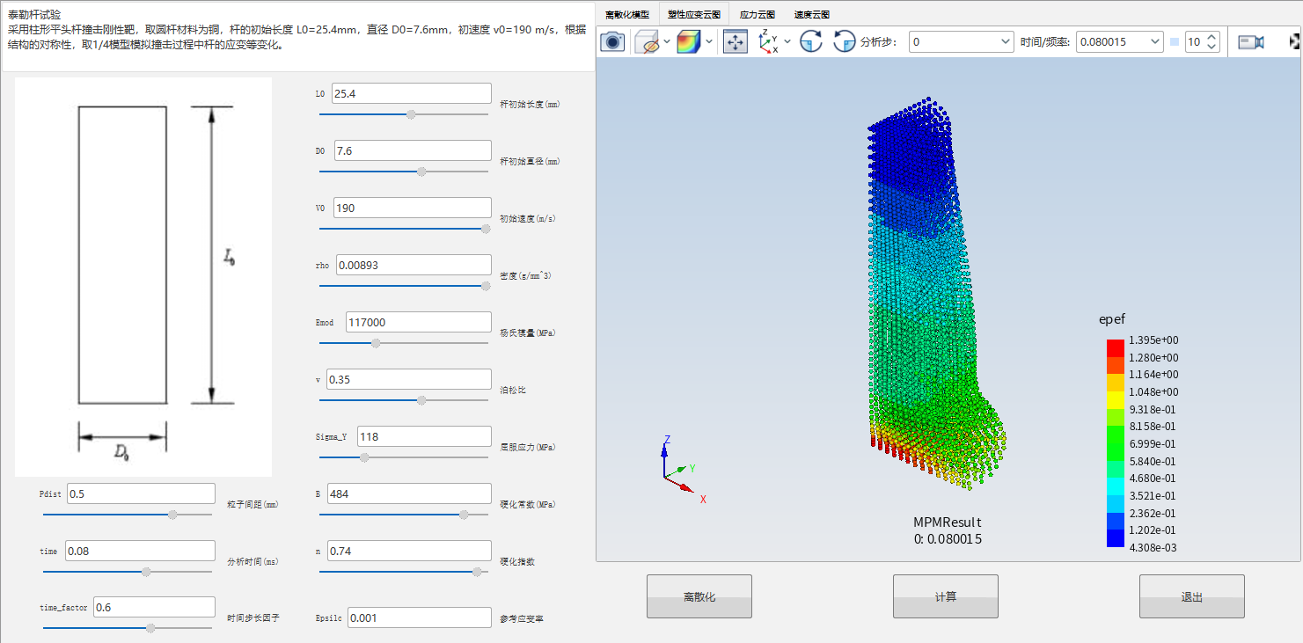Screen dimensions: 1303x643
Task: Click the D0 input field
Action: click(412, 150)
